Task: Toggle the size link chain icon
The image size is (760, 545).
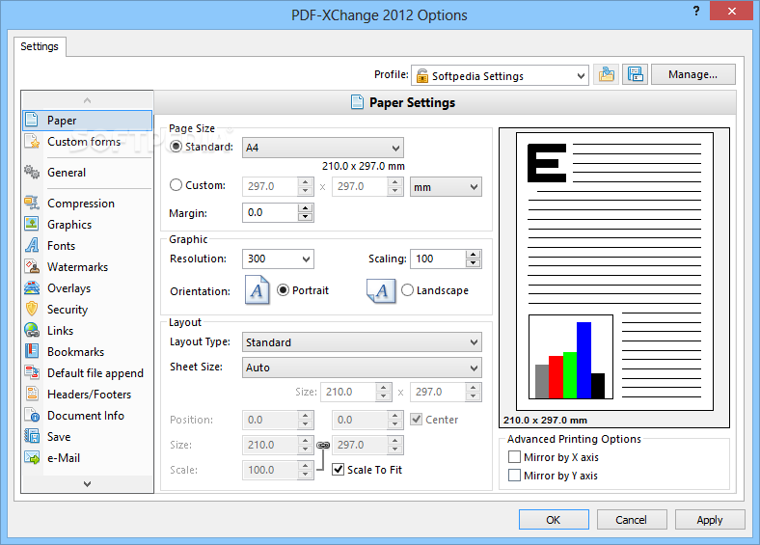Action: 323,445
